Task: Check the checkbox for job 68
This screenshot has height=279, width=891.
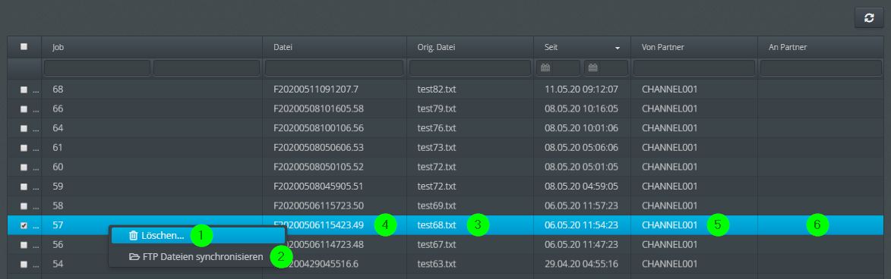Action: coord(24,89)
